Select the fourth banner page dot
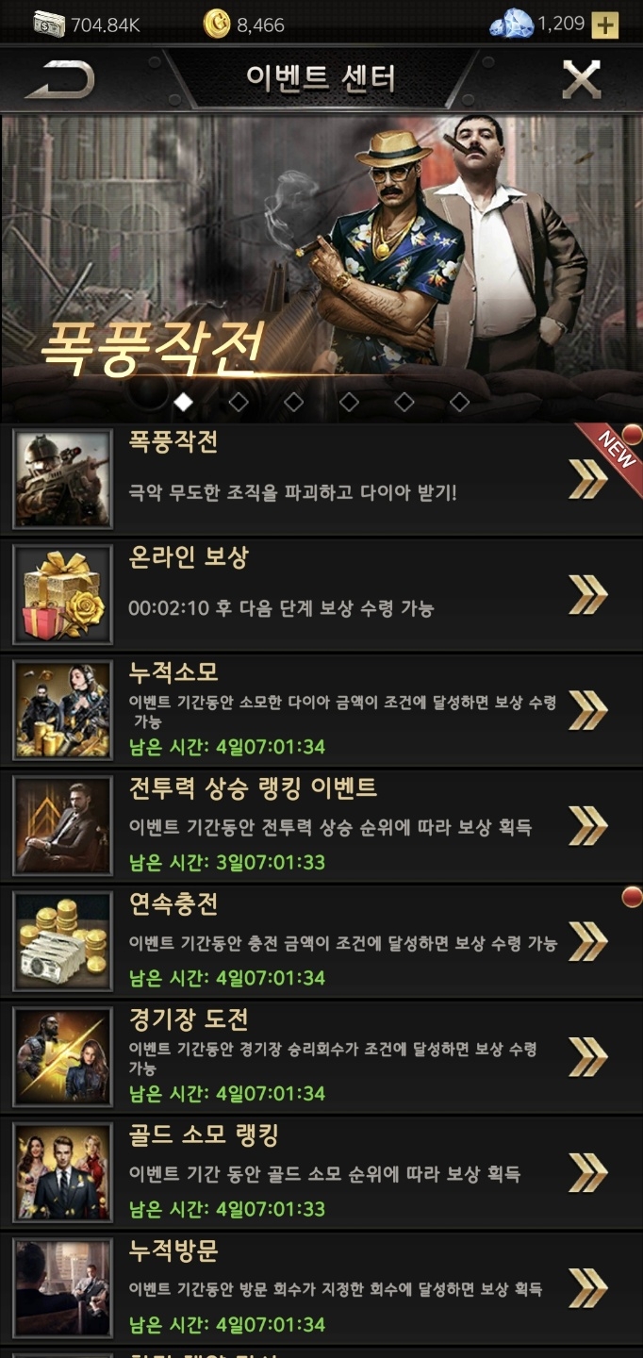 349,403
